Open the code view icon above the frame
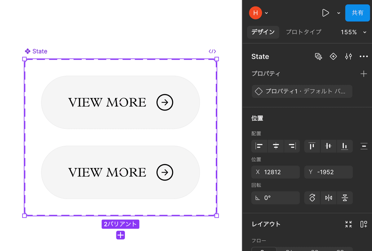The image size is (372, 251). pos(212,51)
